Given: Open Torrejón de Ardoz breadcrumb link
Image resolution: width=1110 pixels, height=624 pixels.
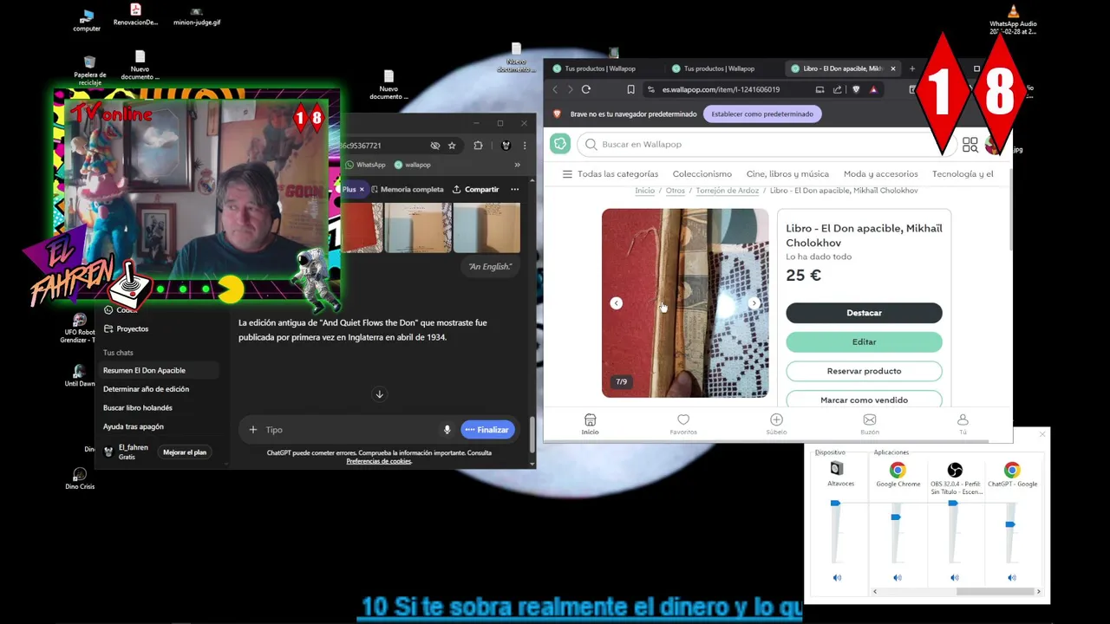Looking at the screenshot, I should [x=727, y=191].
